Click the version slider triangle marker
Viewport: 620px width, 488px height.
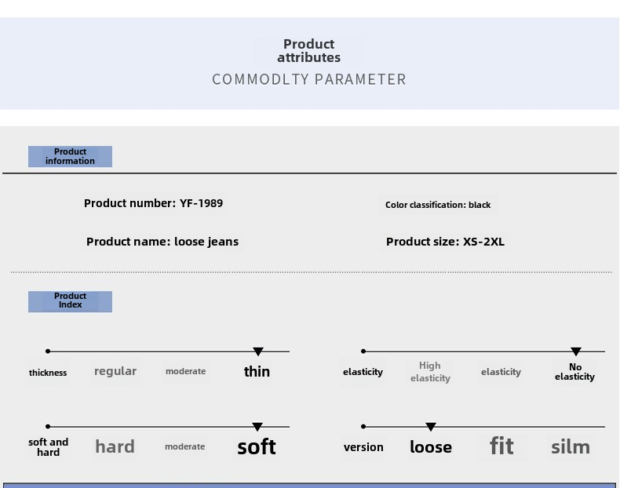pos(431,427)
